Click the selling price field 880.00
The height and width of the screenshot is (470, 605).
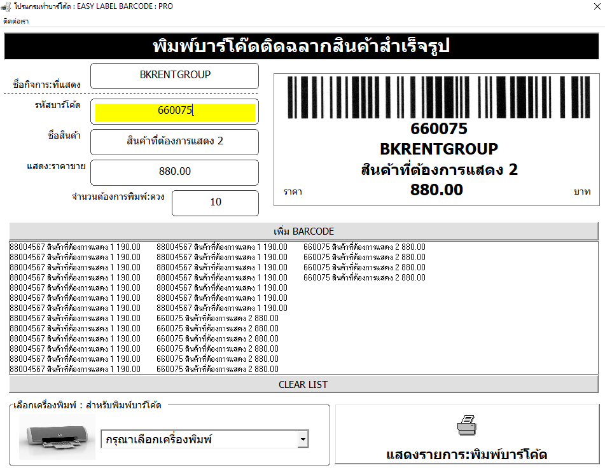click(175, 172)
